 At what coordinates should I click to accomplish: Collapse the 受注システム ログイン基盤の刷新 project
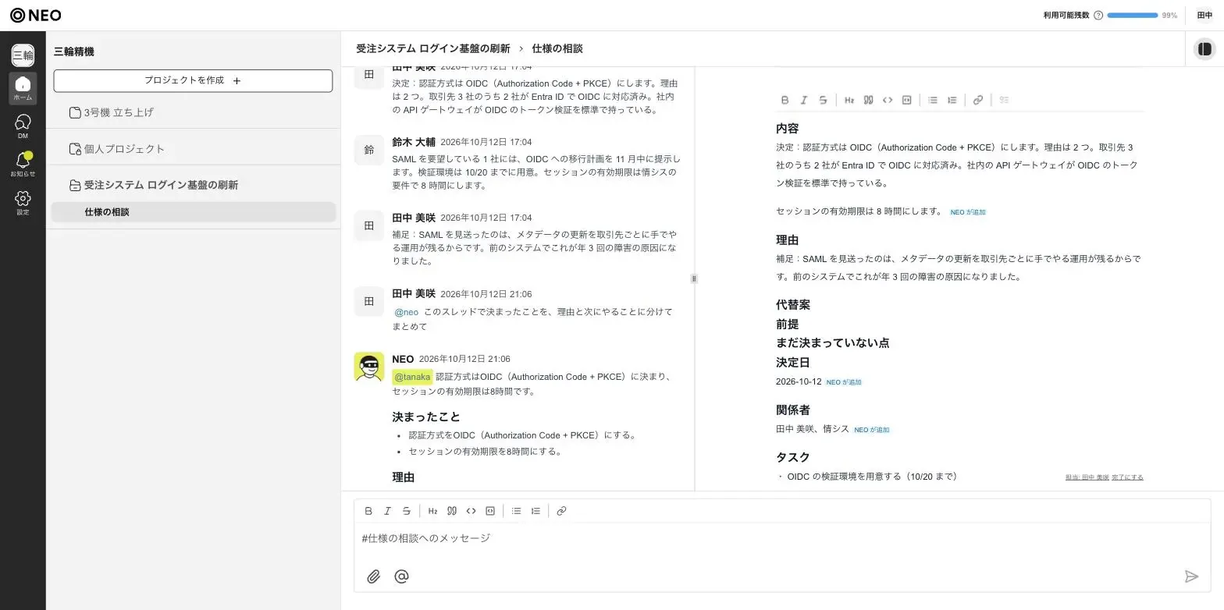pyautogui.click(x=193, y=185)
